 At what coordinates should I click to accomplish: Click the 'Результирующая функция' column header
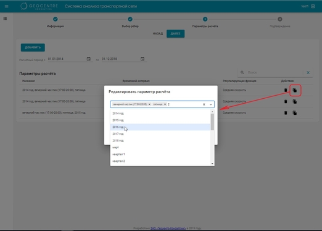point(239,81)
